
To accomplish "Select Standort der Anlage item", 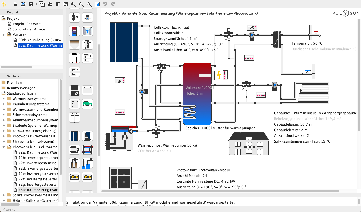I will [x=28, y=29].
